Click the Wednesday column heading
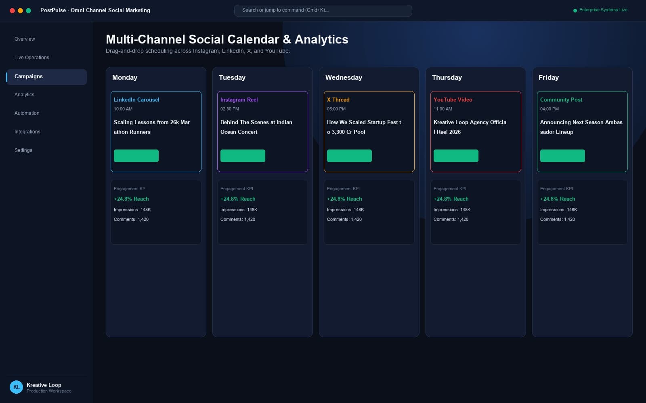Image resolution: width=646 pixels, height=403 pixels. [x=344, y=77]
